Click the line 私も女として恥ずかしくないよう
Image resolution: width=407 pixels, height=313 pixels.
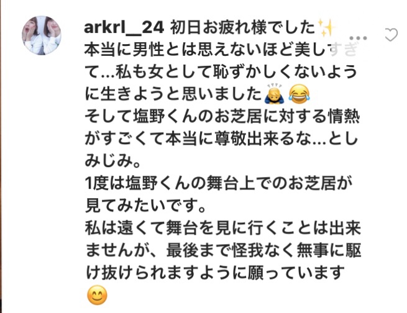(x=222, y=72)
